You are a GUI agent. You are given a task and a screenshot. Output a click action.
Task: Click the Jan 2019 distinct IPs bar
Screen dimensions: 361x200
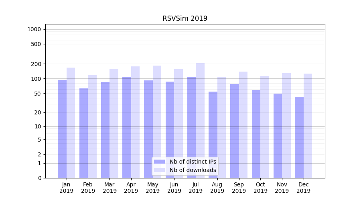(62, 129)
